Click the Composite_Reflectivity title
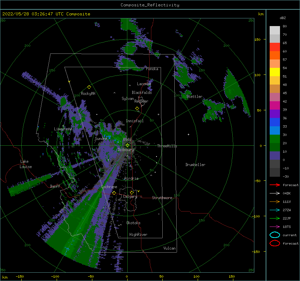 coord(150,5)
